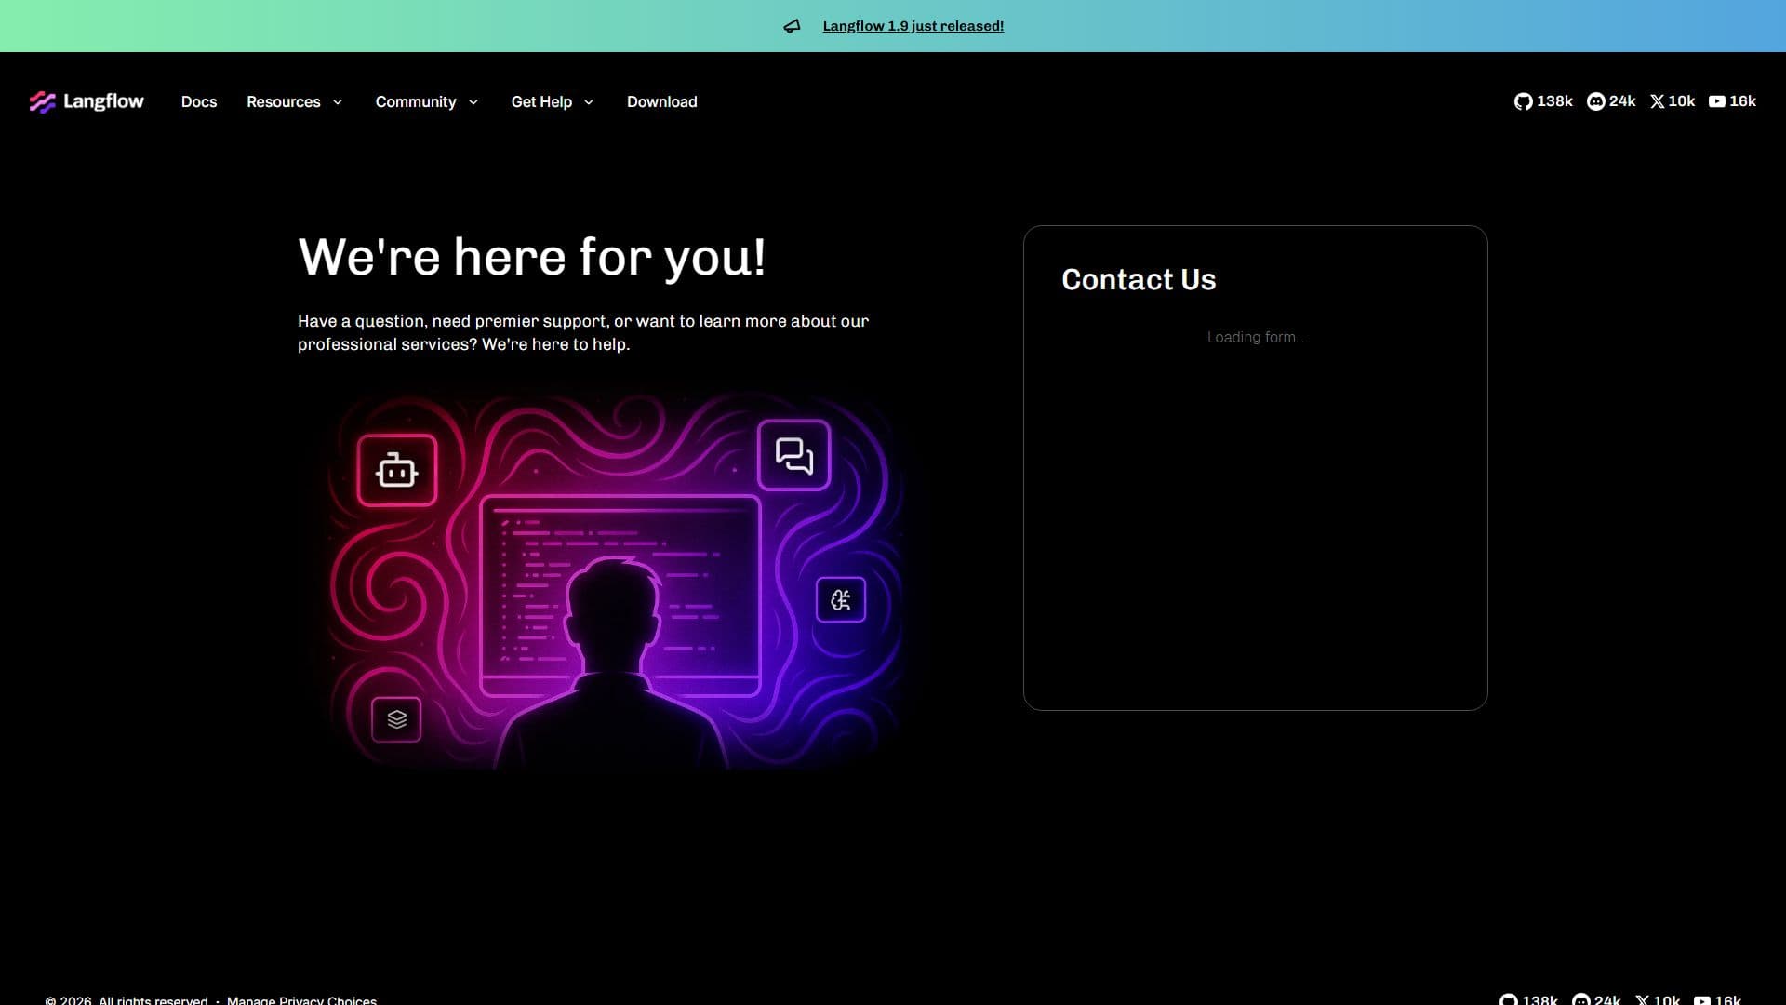Open the Community menu

[x=416, y=101]
